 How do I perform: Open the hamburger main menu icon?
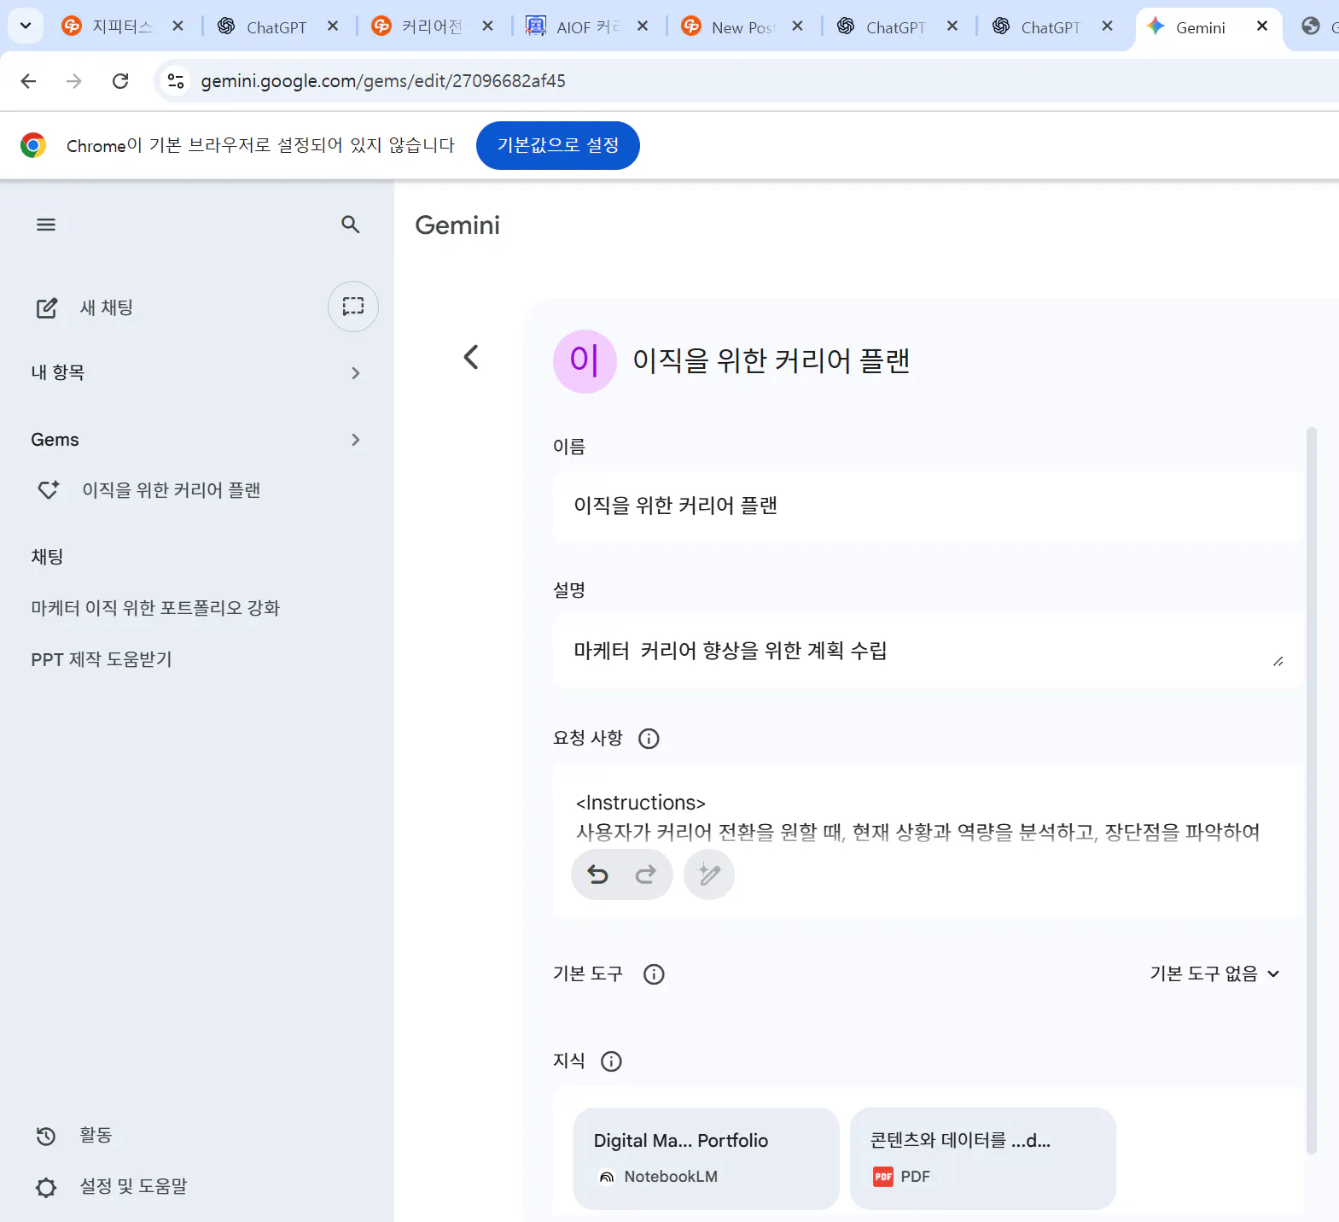46,225
